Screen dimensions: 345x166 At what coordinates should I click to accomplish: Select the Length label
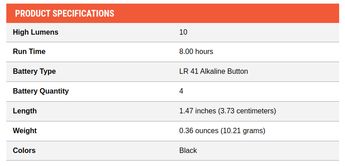click(25, 111)
